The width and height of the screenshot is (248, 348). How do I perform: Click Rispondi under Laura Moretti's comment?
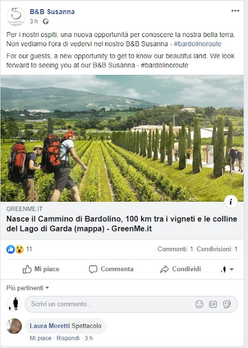click(68, 338)
